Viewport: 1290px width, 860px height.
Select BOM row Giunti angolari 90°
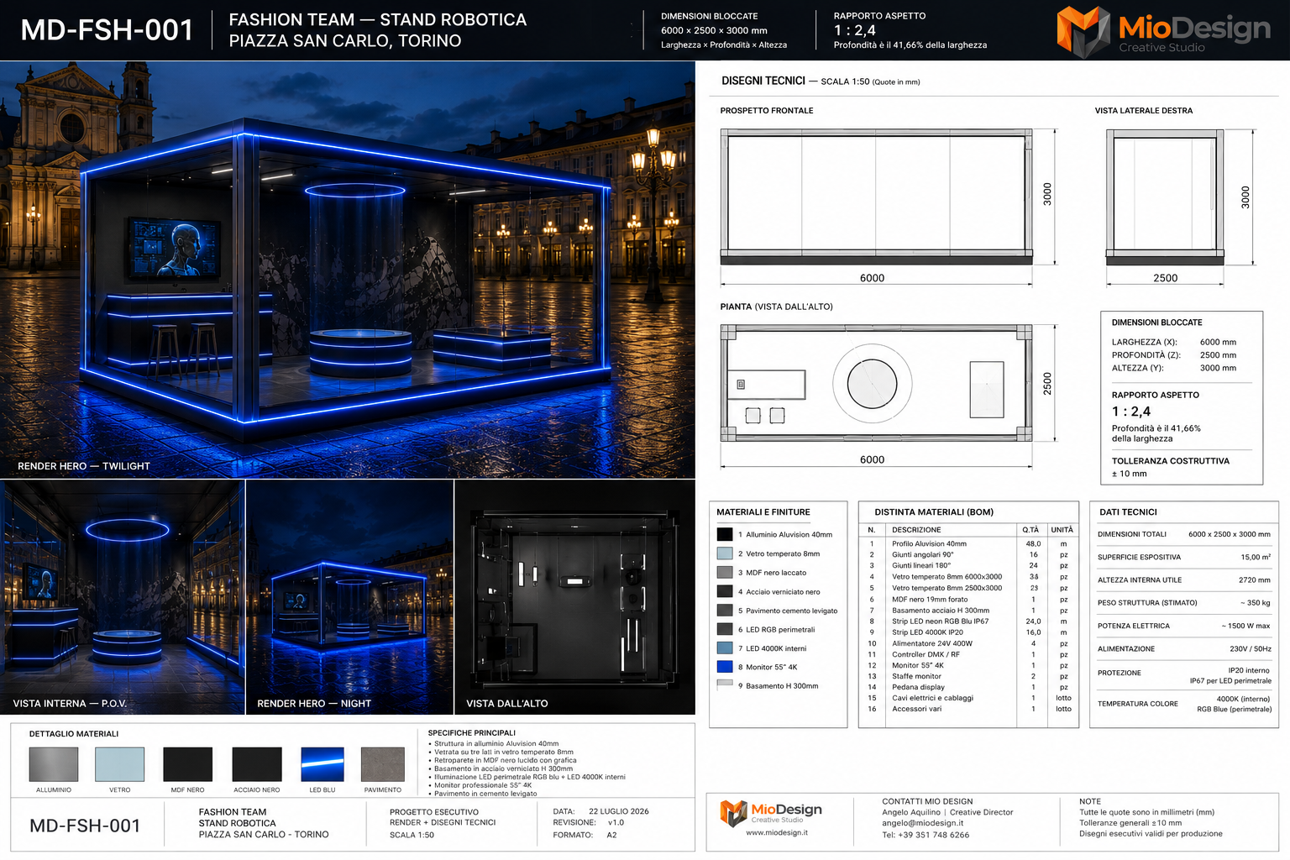click(968, 554)
